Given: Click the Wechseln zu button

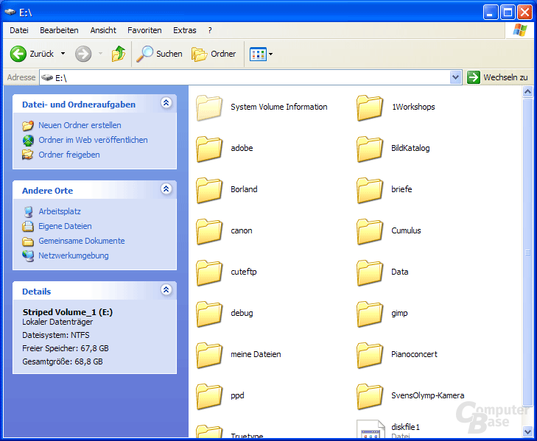Looking at the screenshot, I should [498, 77].
